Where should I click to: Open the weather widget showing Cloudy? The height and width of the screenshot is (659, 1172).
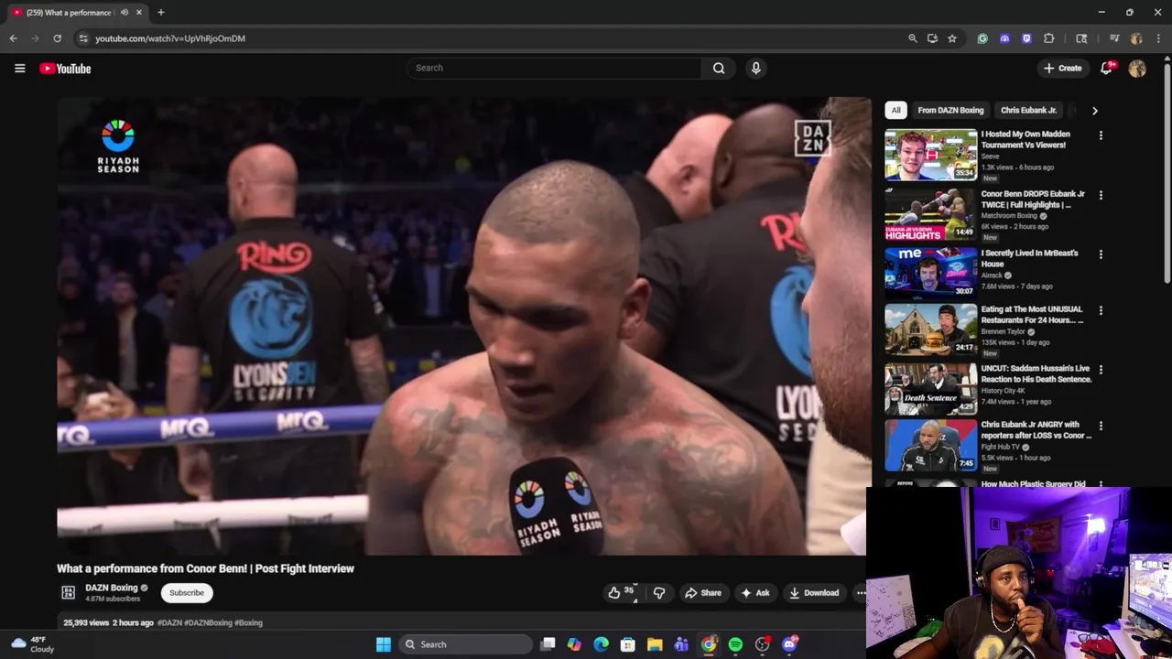(32, 644)
